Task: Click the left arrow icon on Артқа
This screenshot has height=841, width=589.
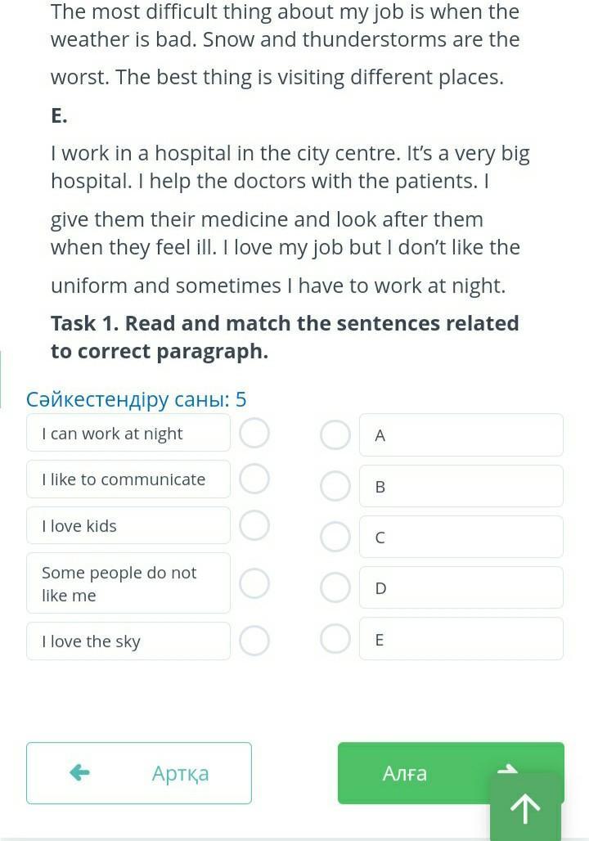Action: click(79, 772)
